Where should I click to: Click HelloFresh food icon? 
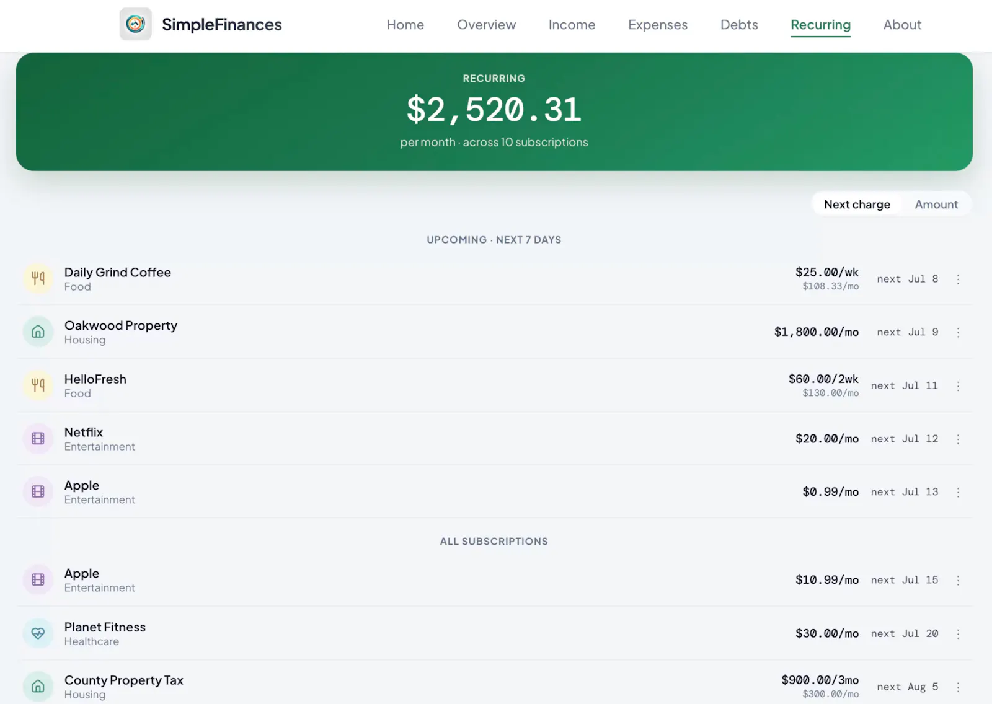point(38,385)
